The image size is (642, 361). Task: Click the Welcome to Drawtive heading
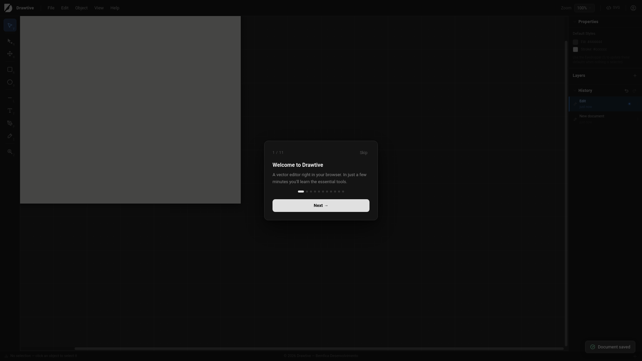click(298, 165)
